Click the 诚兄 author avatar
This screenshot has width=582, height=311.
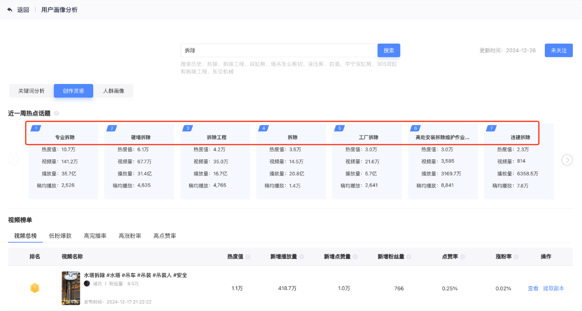[x=87, y=284]
